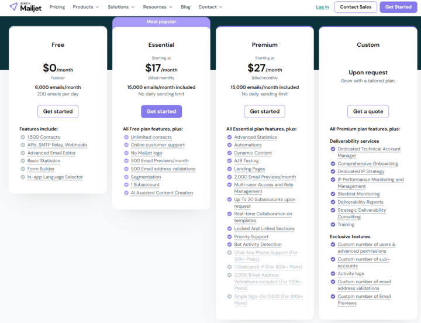
Task: Click Get a quote on Custom plan
Action: pyautogui.click(x=368, y=112)
